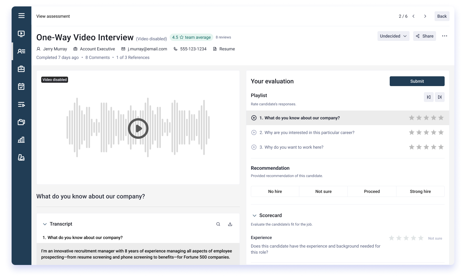Screen dimensions: 466x279
Task: Click the Jerry Murray candidate name
Action: coord(55,49)
